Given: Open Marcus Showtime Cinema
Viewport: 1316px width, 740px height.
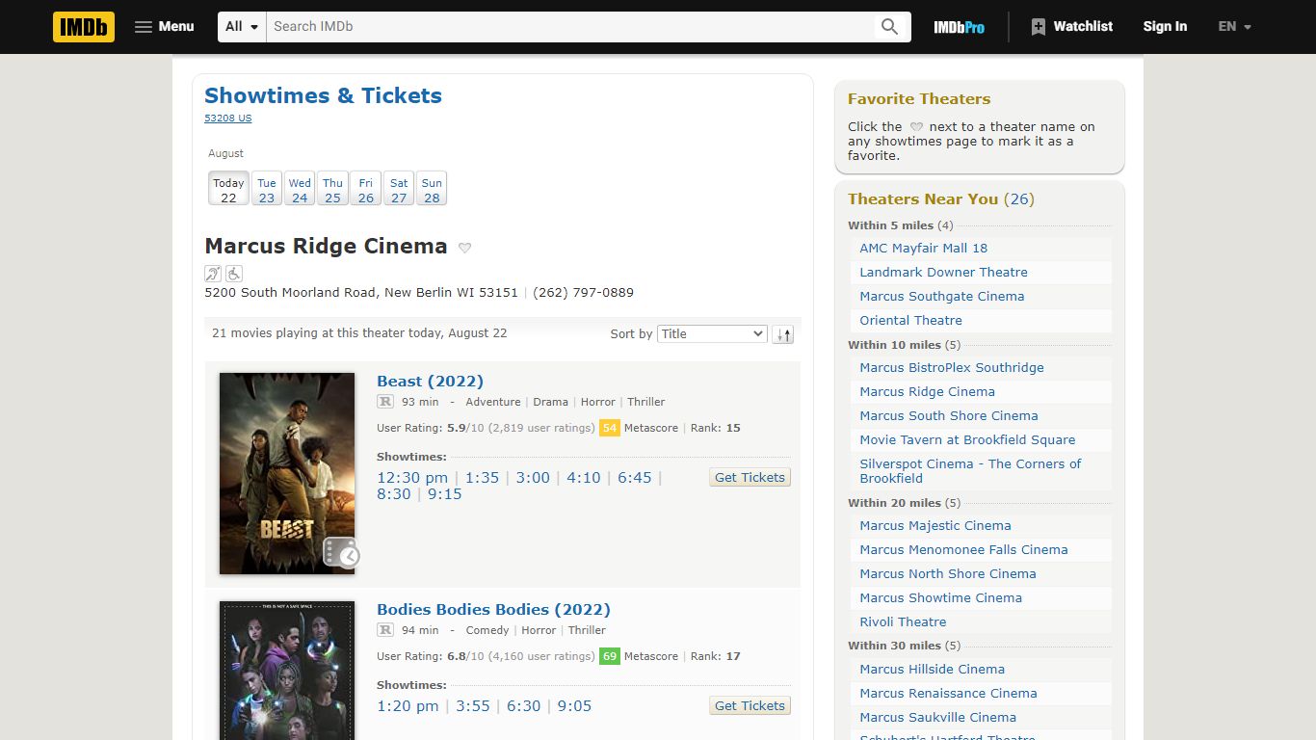Looking at the screenshot, I should (x=940, y=597).
